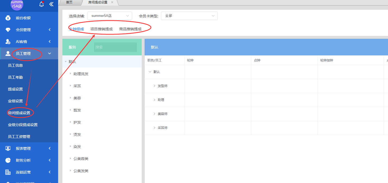This screenshot has width=388, height=183.
Task: Click the diamond icon beside 会员管理
Action: click(8, 30)
